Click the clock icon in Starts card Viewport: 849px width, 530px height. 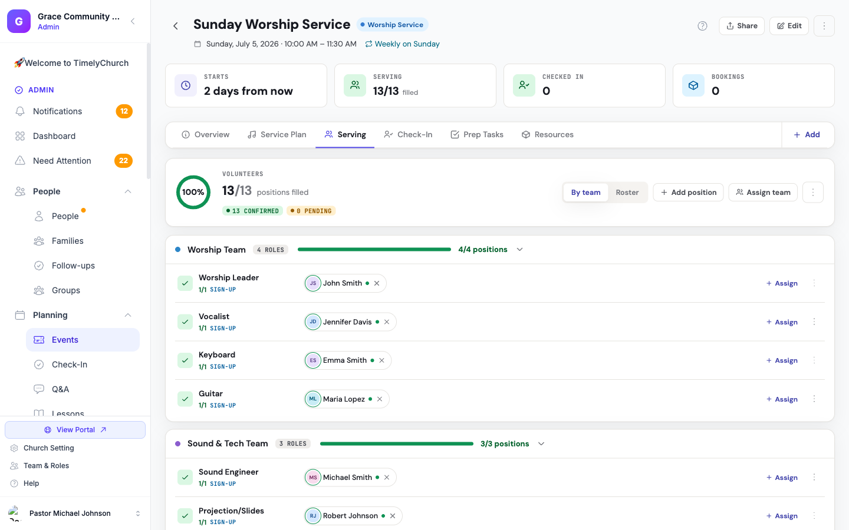click(x=186, y=85)
